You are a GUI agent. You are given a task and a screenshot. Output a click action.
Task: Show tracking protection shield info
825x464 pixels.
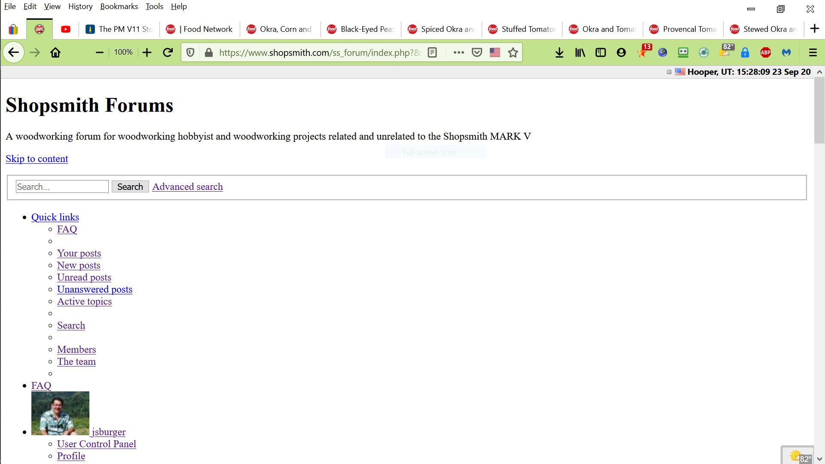(x=190, y=52)
